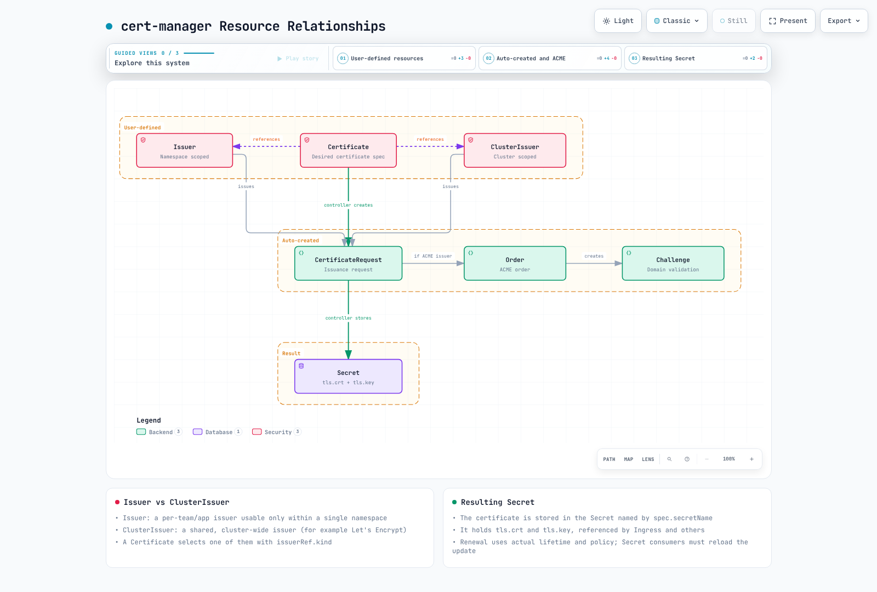Open the help question-mark icon
Image resolution: width=877 pixels, height=592 pixels.
tap(687, 459)
